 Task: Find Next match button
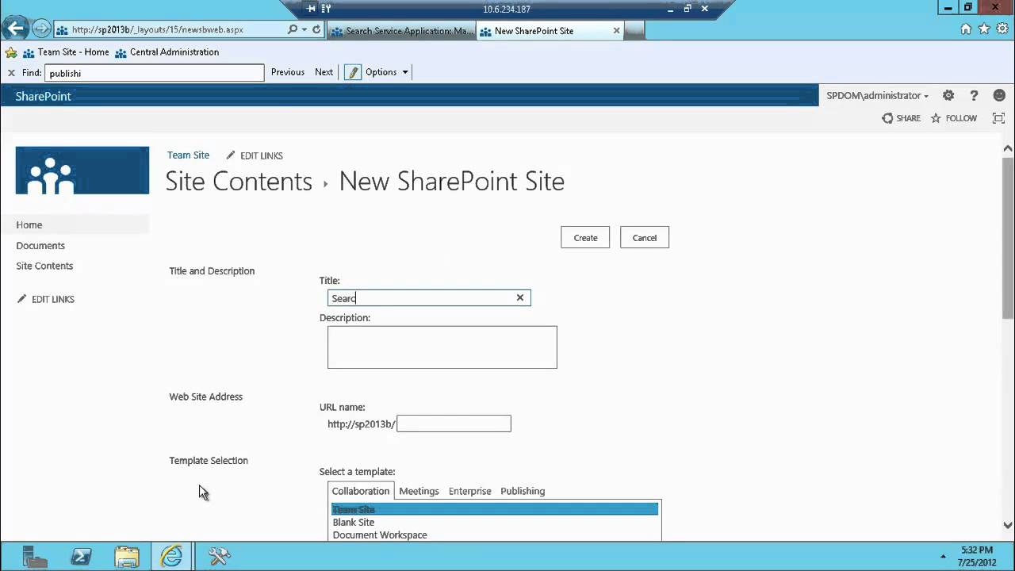(x=324, y=72)
